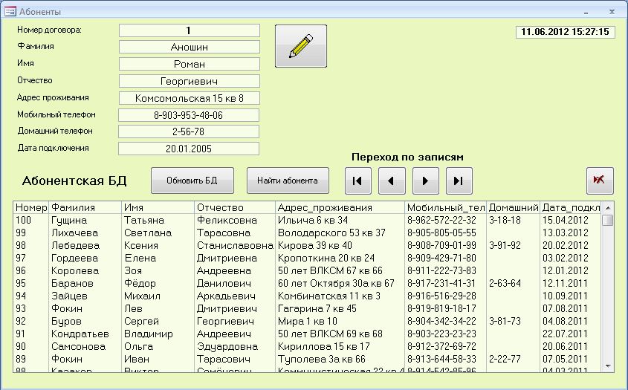Screen dimensions: 628x390
Task: Click patronymic Эдуардовна
Action: coord(227,346)
